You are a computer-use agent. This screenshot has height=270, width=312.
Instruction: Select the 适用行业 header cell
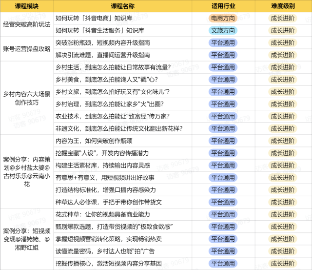tap(224, 6)
